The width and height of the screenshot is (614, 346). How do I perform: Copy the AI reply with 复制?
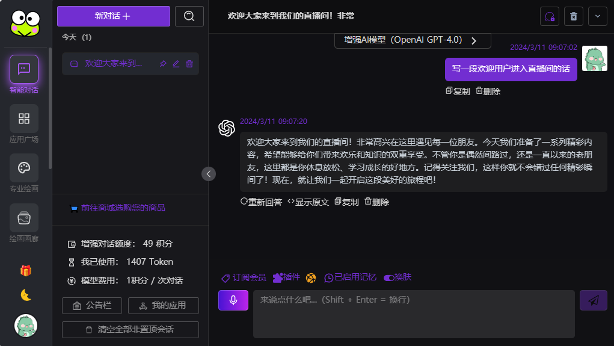[346, 202]
